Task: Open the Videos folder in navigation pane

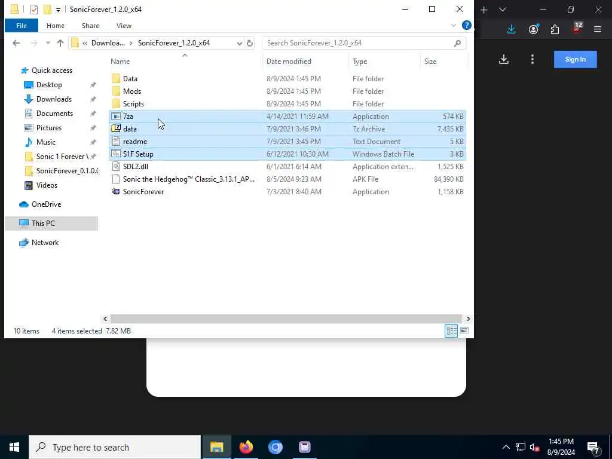Action: point(47,185)
